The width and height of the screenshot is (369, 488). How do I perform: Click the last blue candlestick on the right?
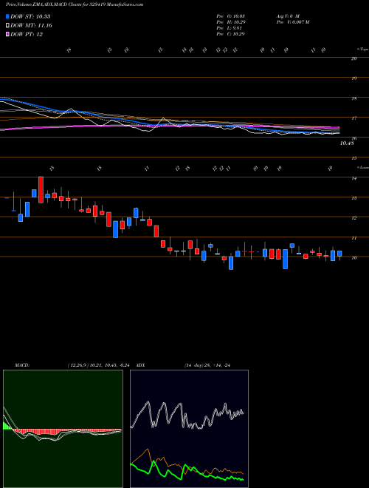(339, 254)
